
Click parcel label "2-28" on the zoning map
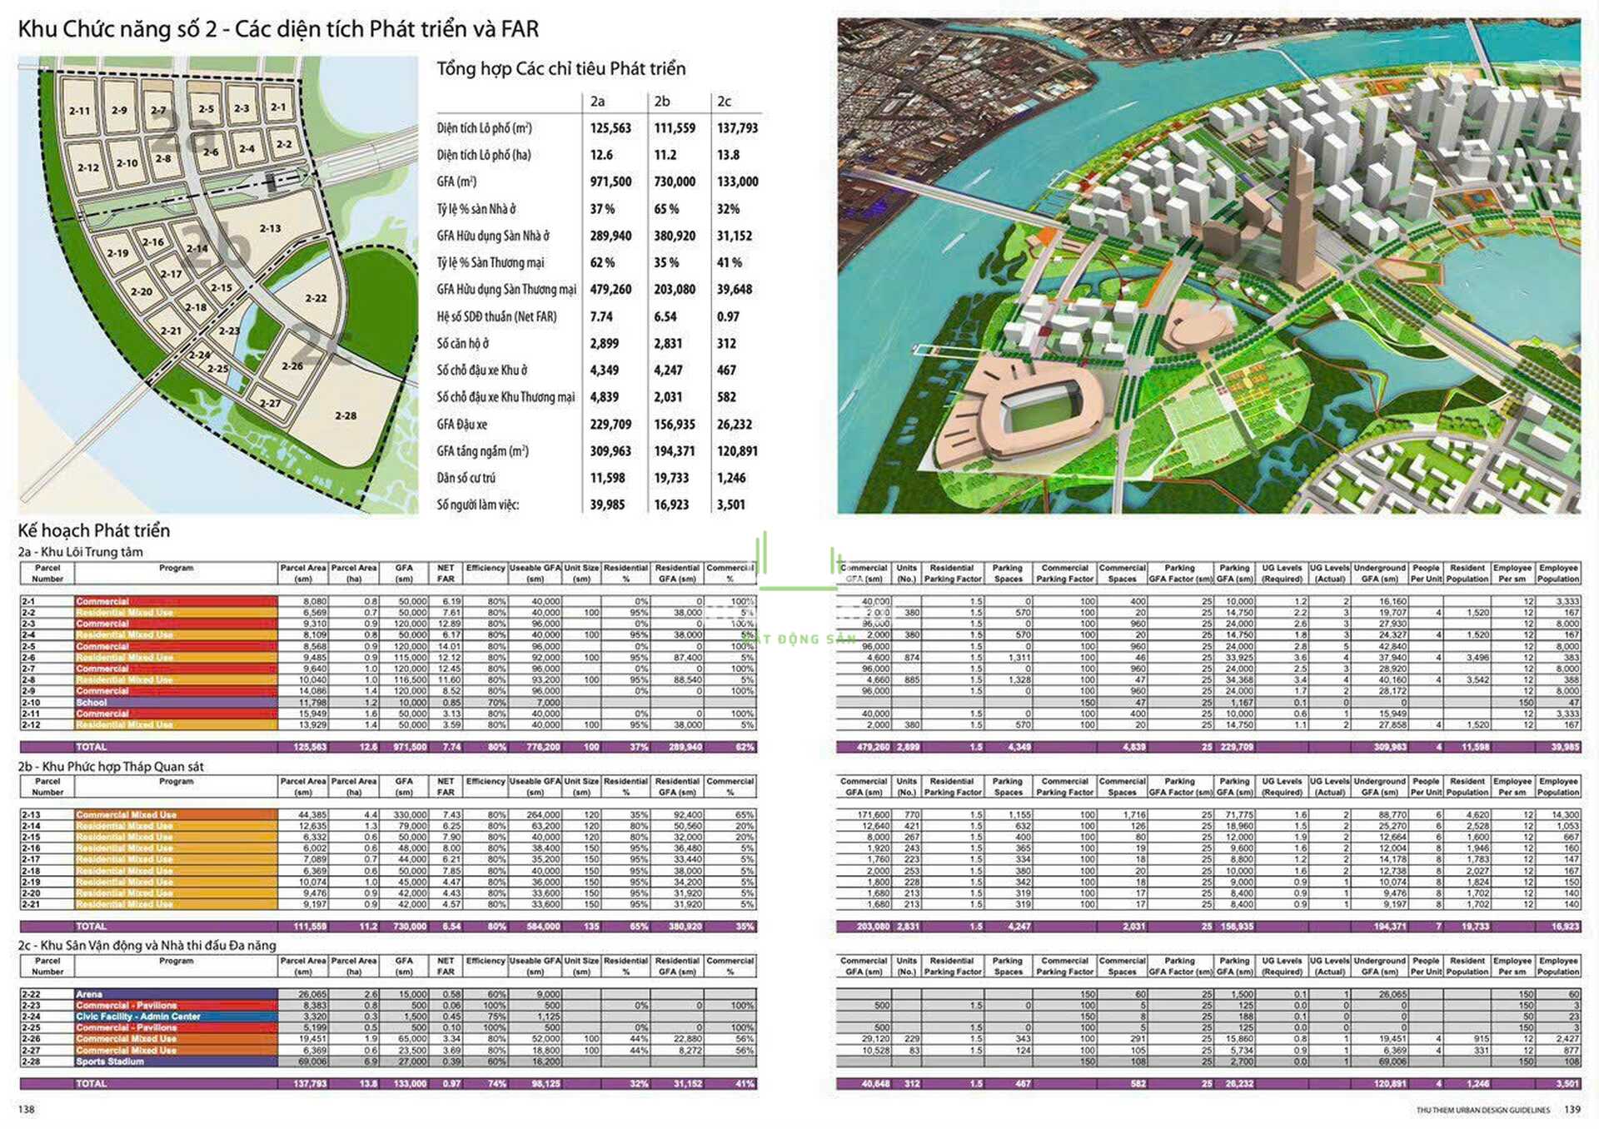[x=346, y=415]
